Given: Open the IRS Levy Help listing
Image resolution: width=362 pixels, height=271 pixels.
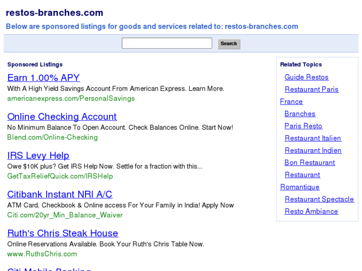Looking at the screenshot, I should [x=38, y=156].
